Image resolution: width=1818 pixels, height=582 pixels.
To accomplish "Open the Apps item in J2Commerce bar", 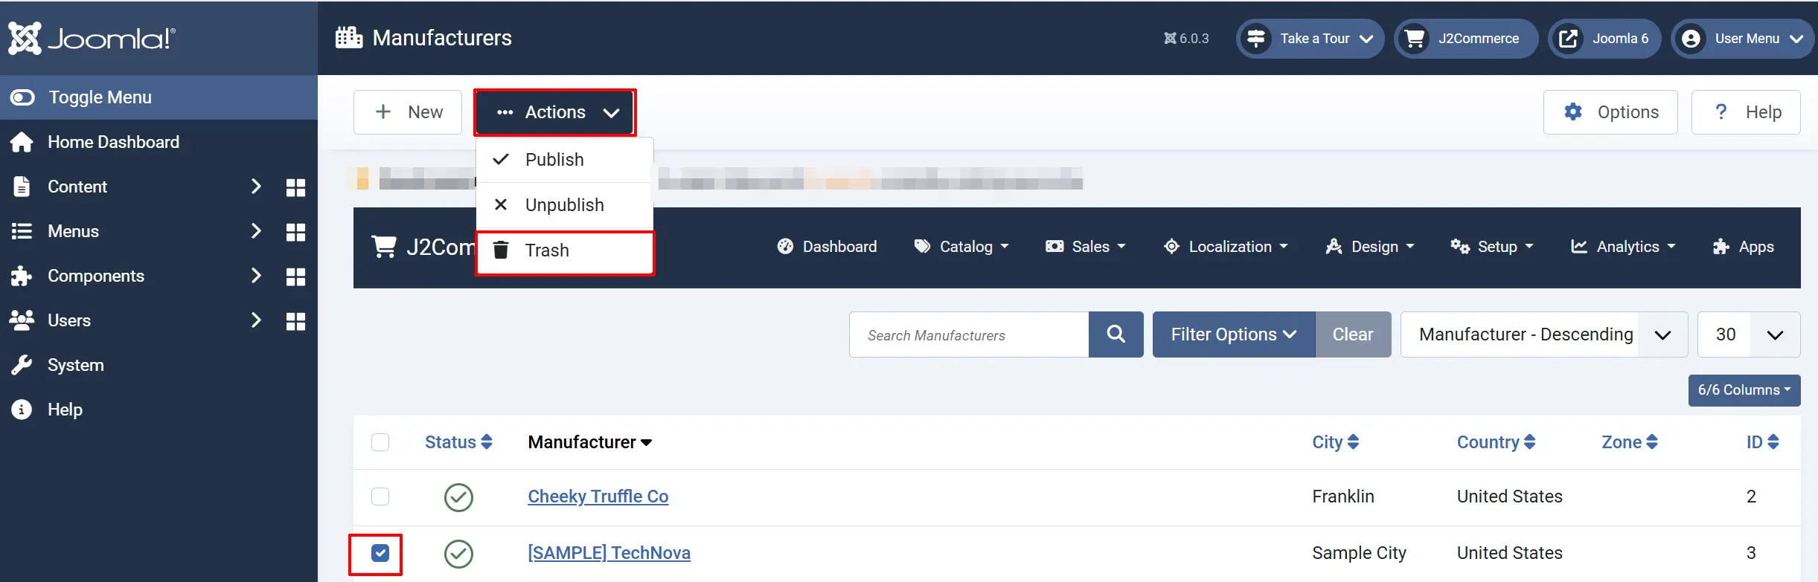I will click(1744, 247).
